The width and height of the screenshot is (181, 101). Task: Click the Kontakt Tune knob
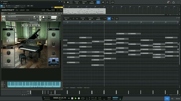tap(43, 17)
